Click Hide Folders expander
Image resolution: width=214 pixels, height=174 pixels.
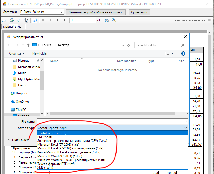click(x=18, y=140)
